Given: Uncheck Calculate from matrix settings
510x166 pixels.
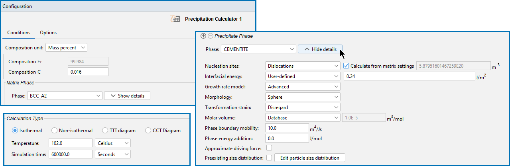Looking at the screenshot, I should coord(346,66).
